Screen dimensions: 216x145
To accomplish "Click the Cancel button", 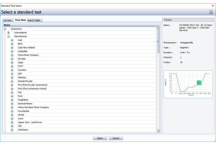I will (116, 138).
